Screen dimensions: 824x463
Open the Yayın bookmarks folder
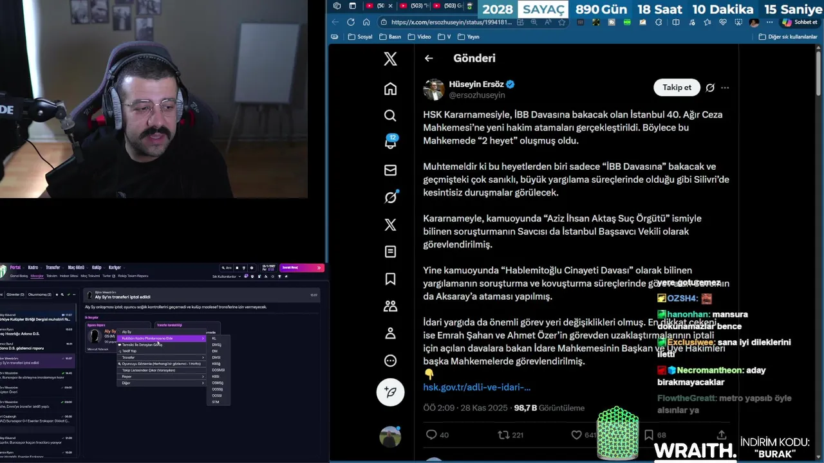point(468,37)
